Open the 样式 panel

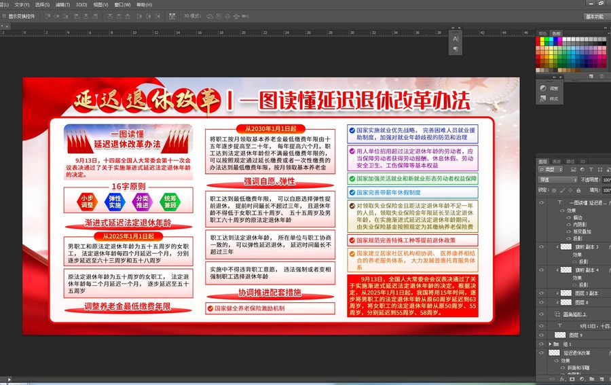point(549,98)
